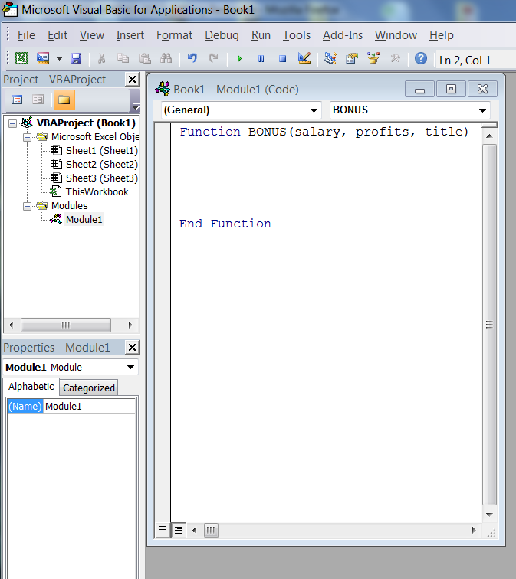This screenshot has width=516, height=579.
Task: Click the 'End Function' code line
Action: (x=225, y=224)
